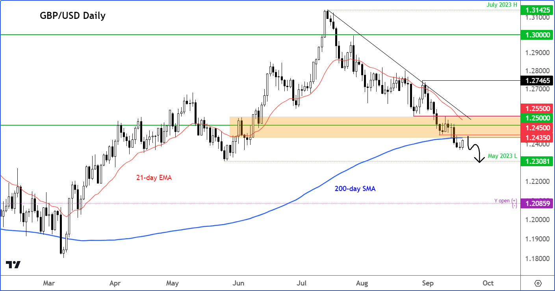Click the Apr label on time axis

tap(115, 283)
